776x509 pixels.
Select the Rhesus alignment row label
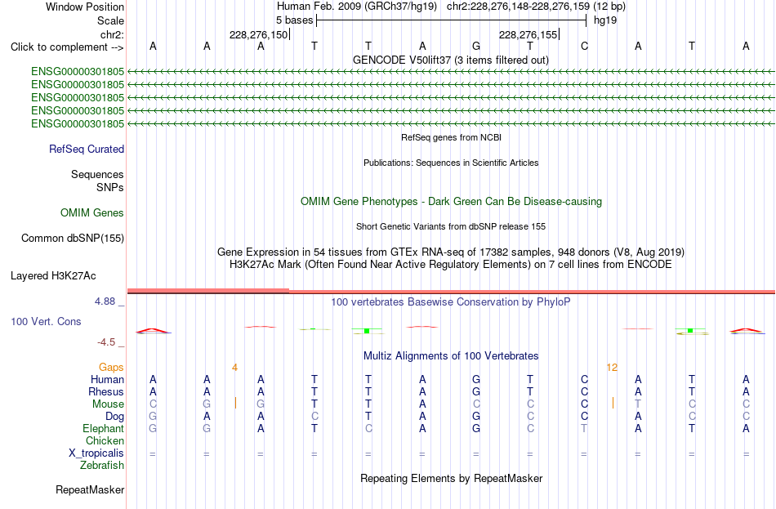106,391
